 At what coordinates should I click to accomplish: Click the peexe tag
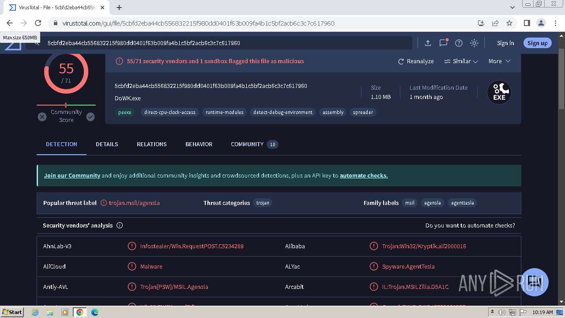click(x=125, y=112)
